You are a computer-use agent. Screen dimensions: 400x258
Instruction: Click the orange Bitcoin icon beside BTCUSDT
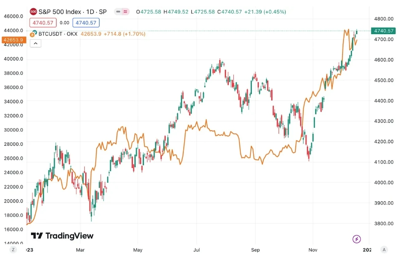32,35
